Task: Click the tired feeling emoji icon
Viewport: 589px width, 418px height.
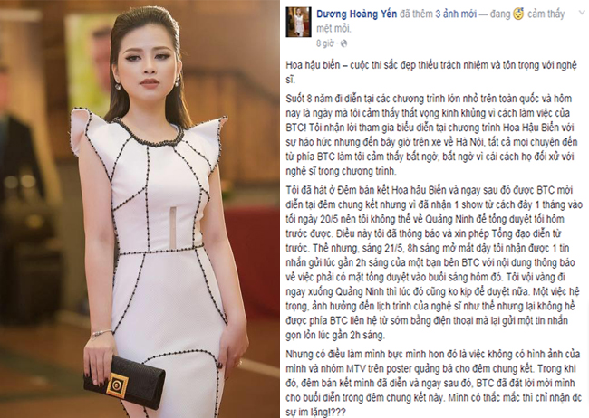Action: (518, 14)
